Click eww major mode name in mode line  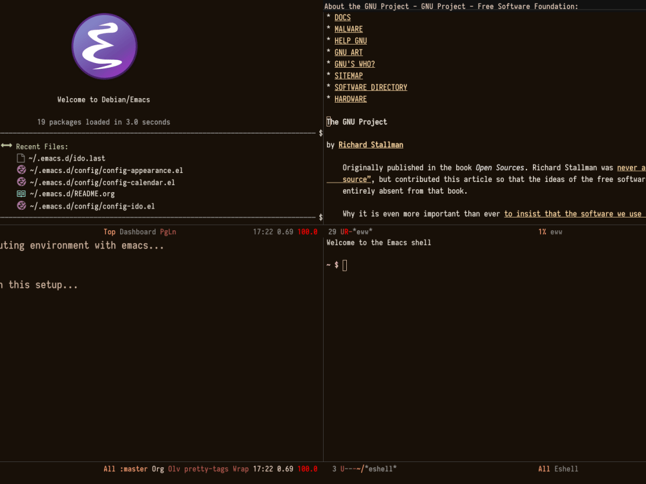(x=556, y=232)
